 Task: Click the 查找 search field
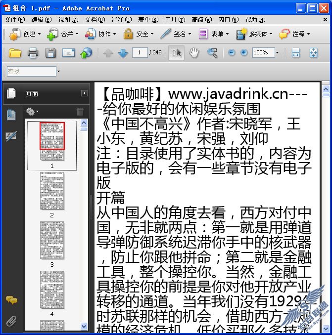[x=32, y=71]
